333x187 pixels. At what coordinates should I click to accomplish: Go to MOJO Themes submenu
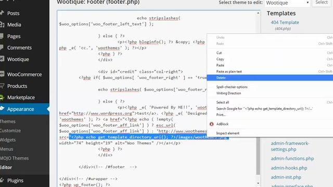(14, 158)
